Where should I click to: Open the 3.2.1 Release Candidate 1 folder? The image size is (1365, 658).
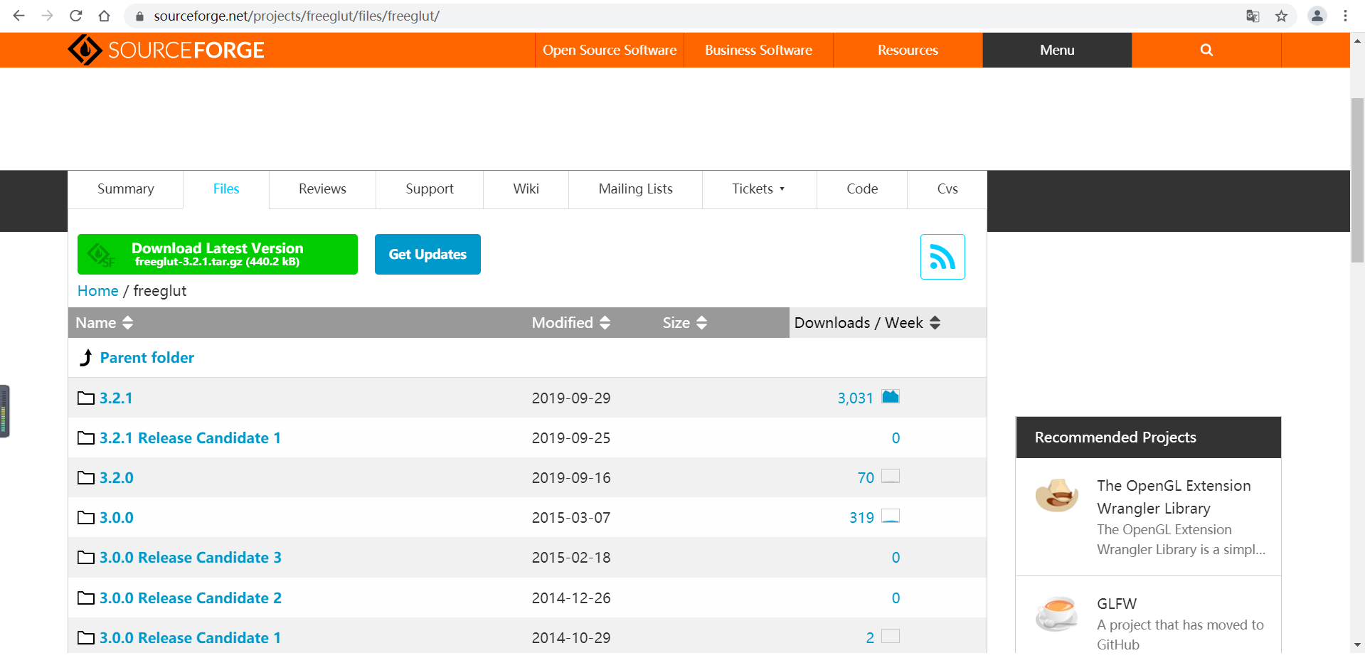190,437
